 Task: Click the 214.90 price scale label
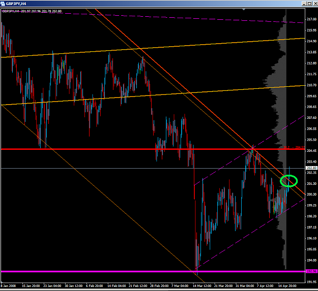click(x=311, y=41)
